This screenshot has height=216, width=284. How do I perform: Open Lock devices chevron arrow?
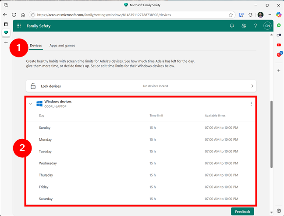252,86
